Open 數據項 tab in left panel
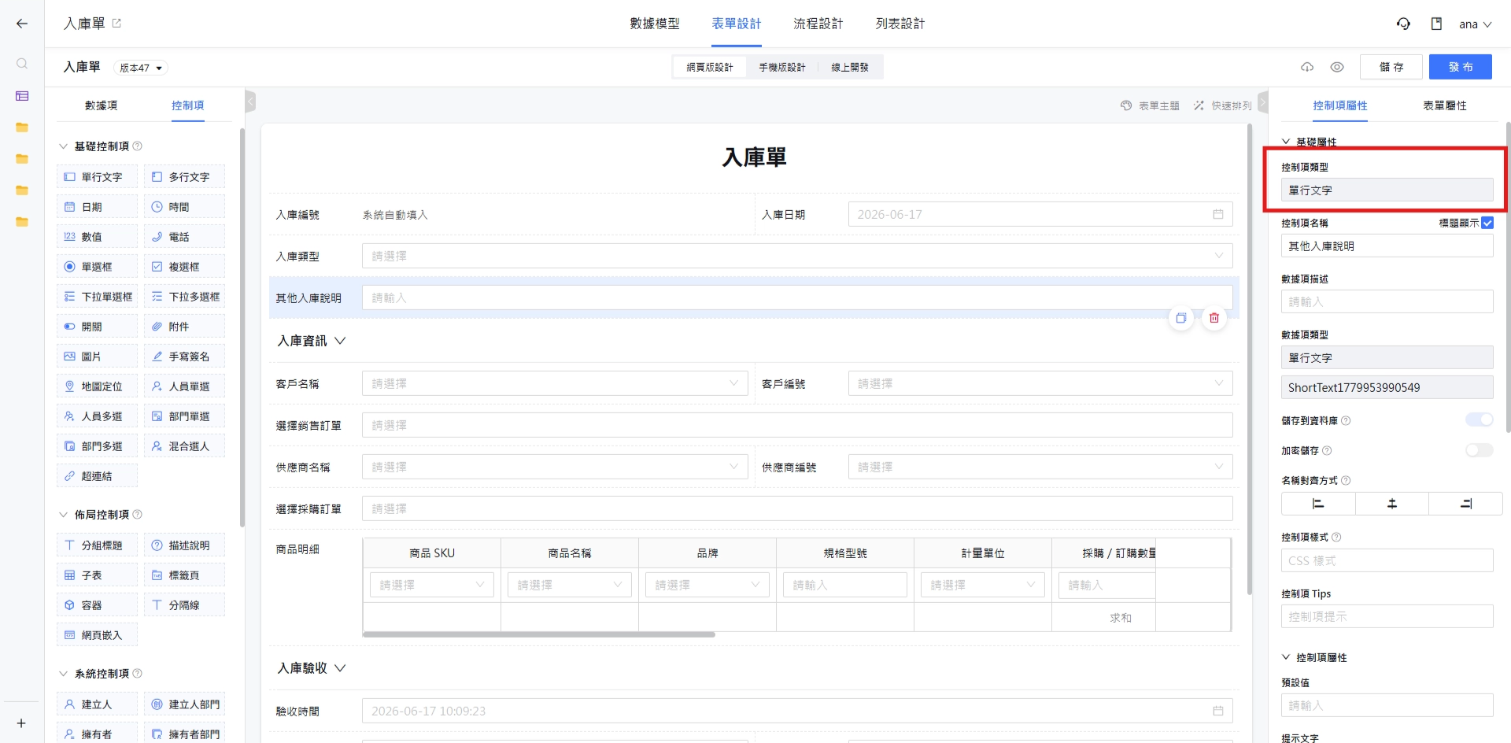Viewport: 1511px width, 743px height. [102, 105]
